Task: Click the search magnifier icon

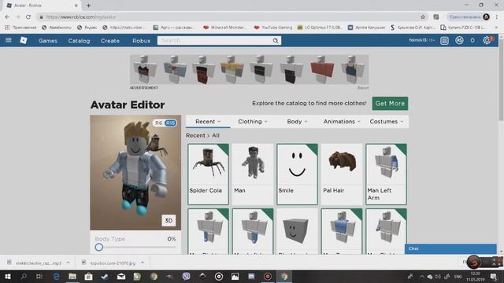Action: pyautogui.click(x=276, y=40)
